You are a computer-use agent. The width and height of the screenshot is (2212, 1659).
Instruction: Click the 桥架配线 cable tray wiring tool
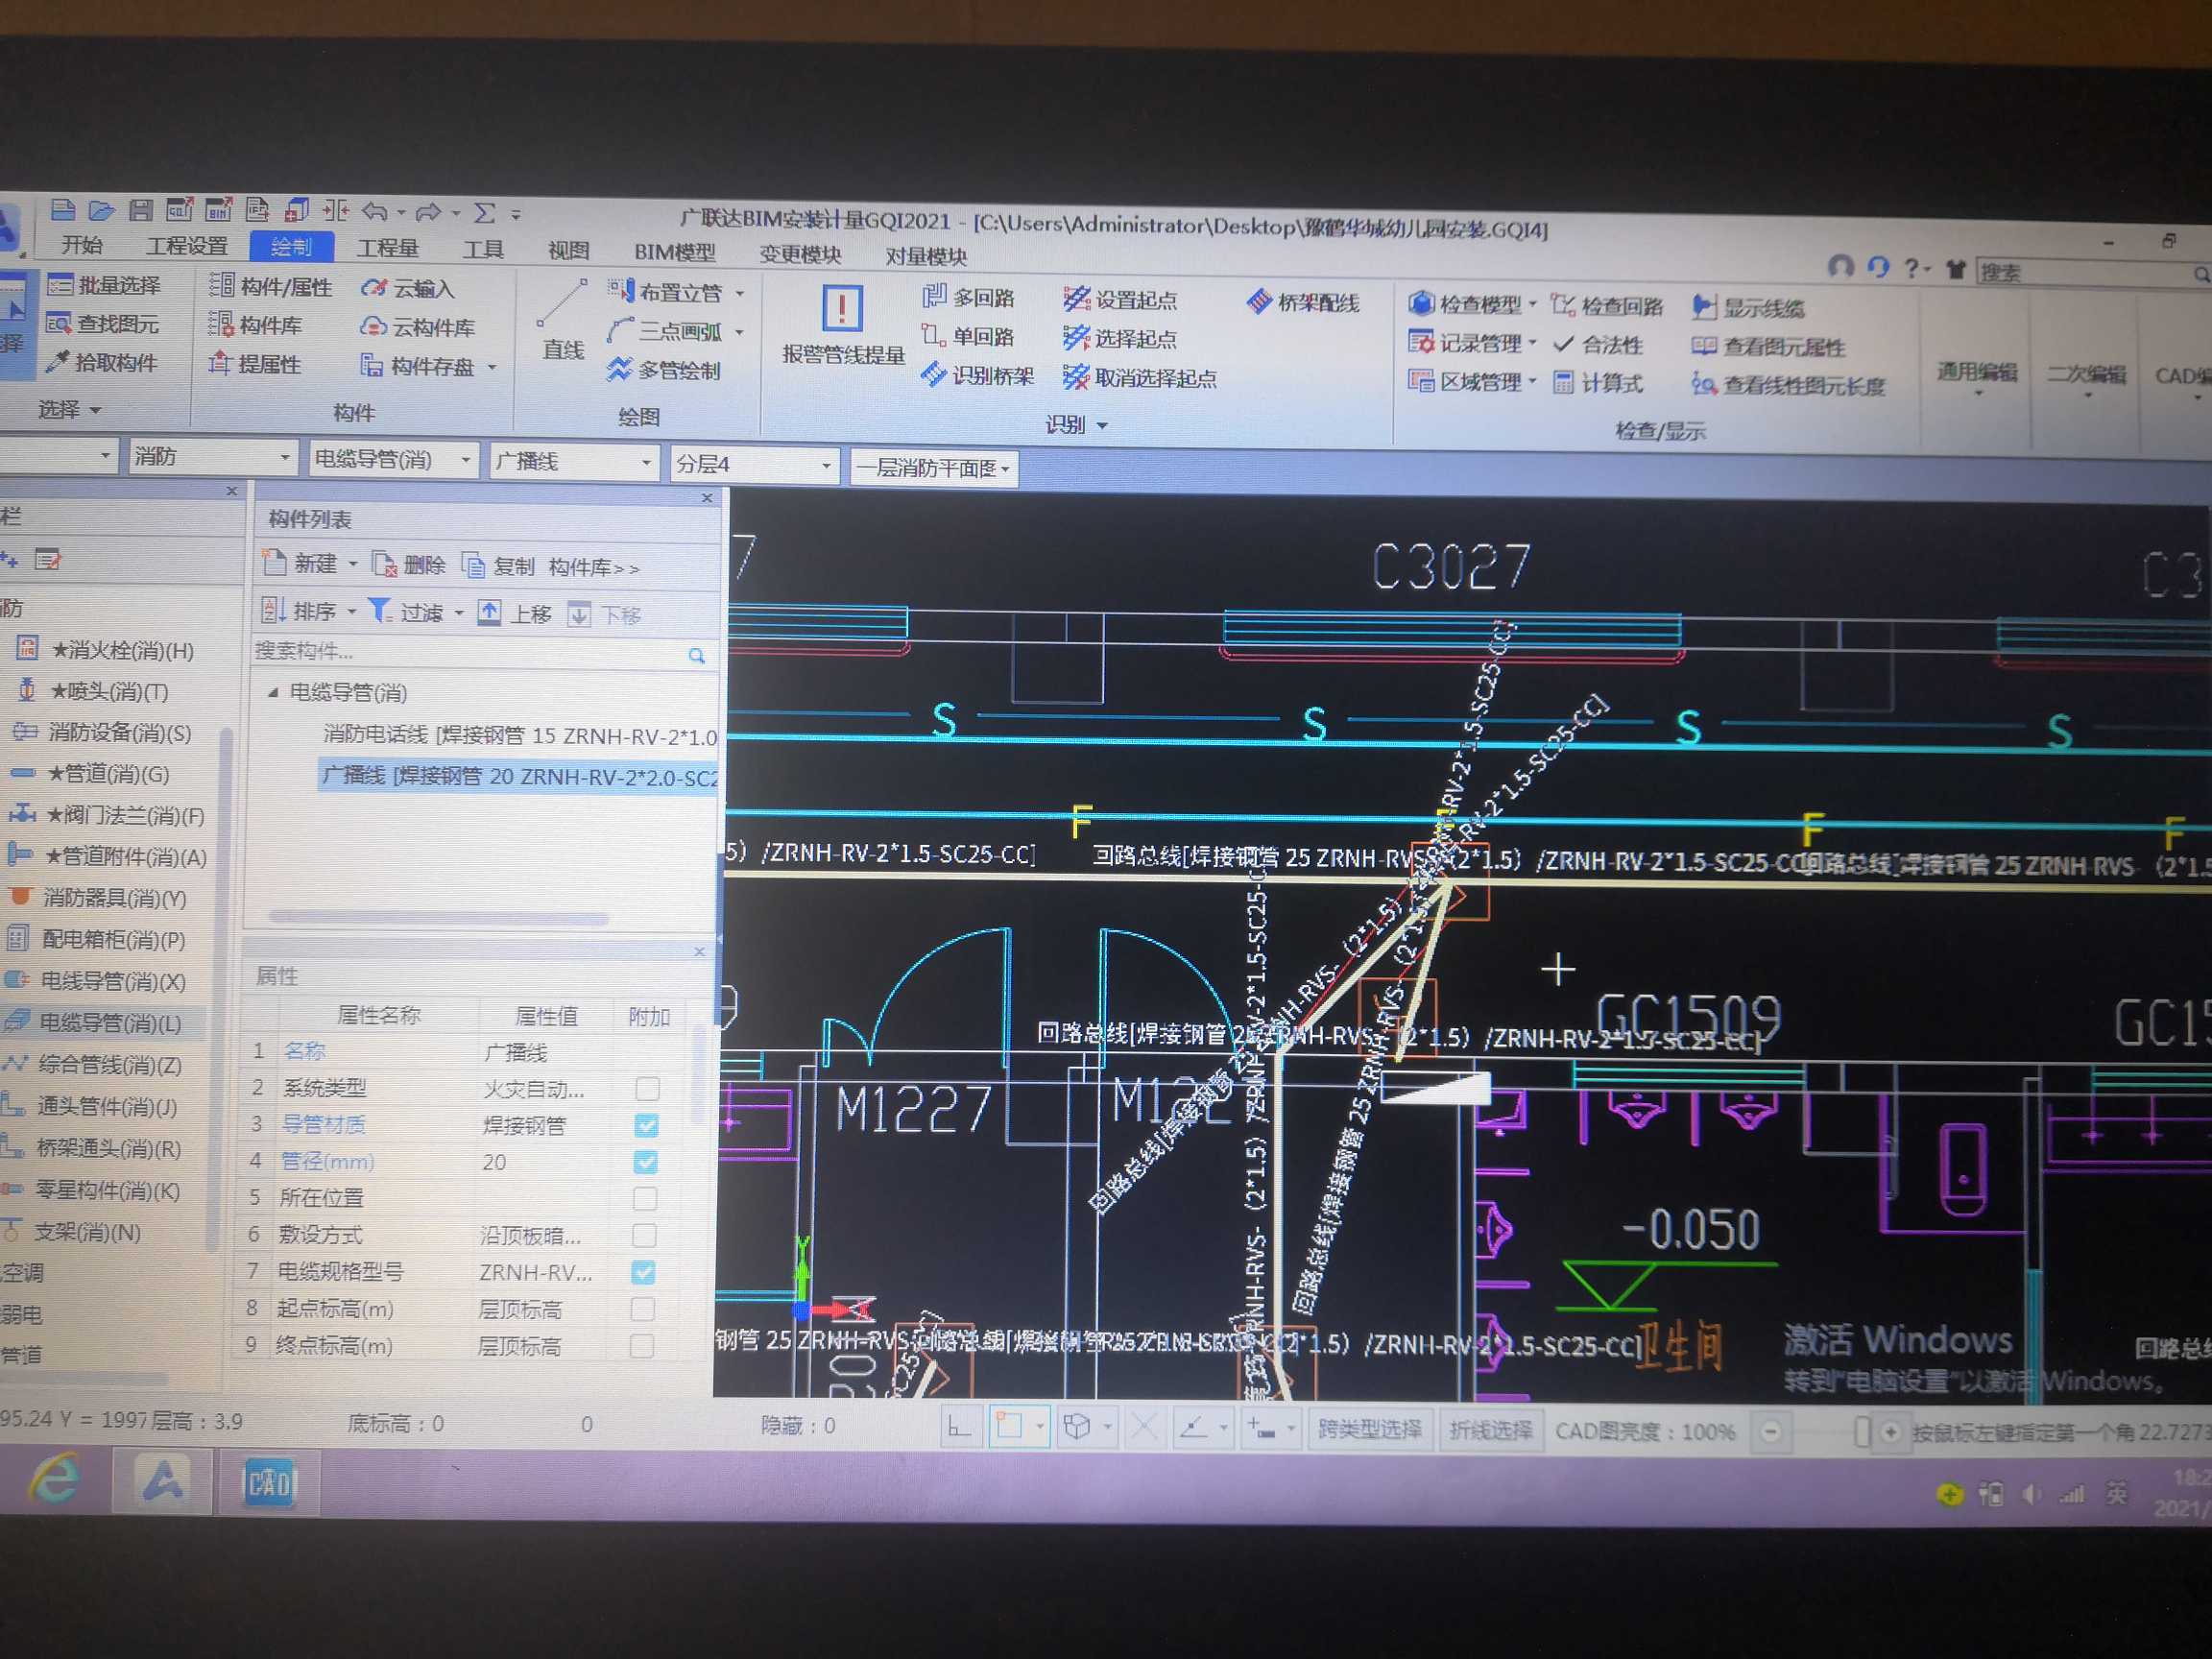(x=1303, y=302)
